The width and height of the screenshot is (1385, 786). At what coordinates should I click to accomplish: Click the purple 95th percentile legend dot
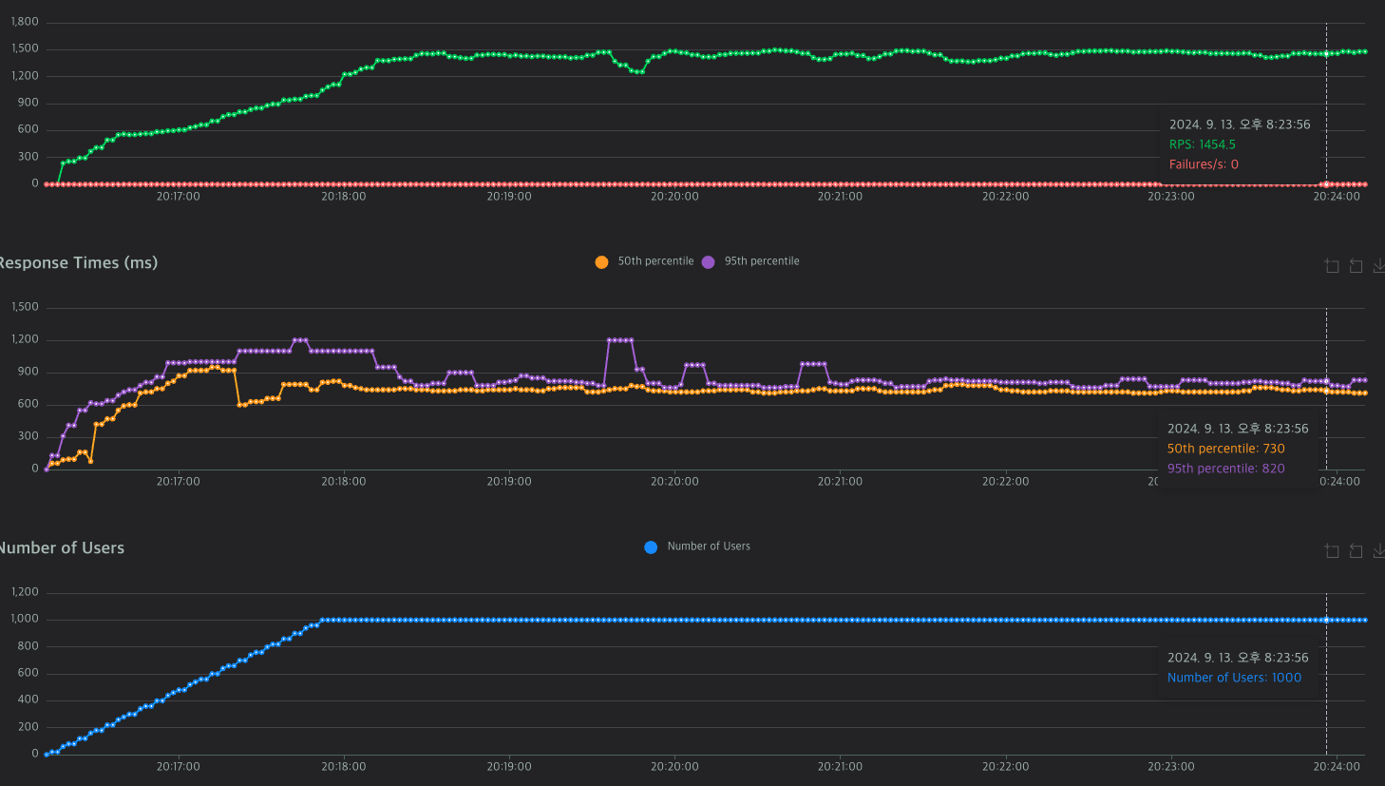point(708,262)
